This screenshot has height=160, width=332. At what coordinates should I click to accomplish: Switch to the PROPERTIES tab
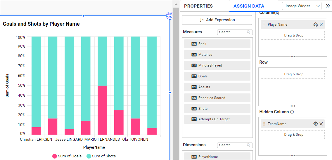point(198,6)
